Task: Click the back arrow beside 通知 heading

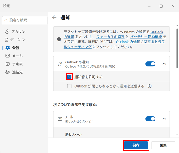Action: 54,17
